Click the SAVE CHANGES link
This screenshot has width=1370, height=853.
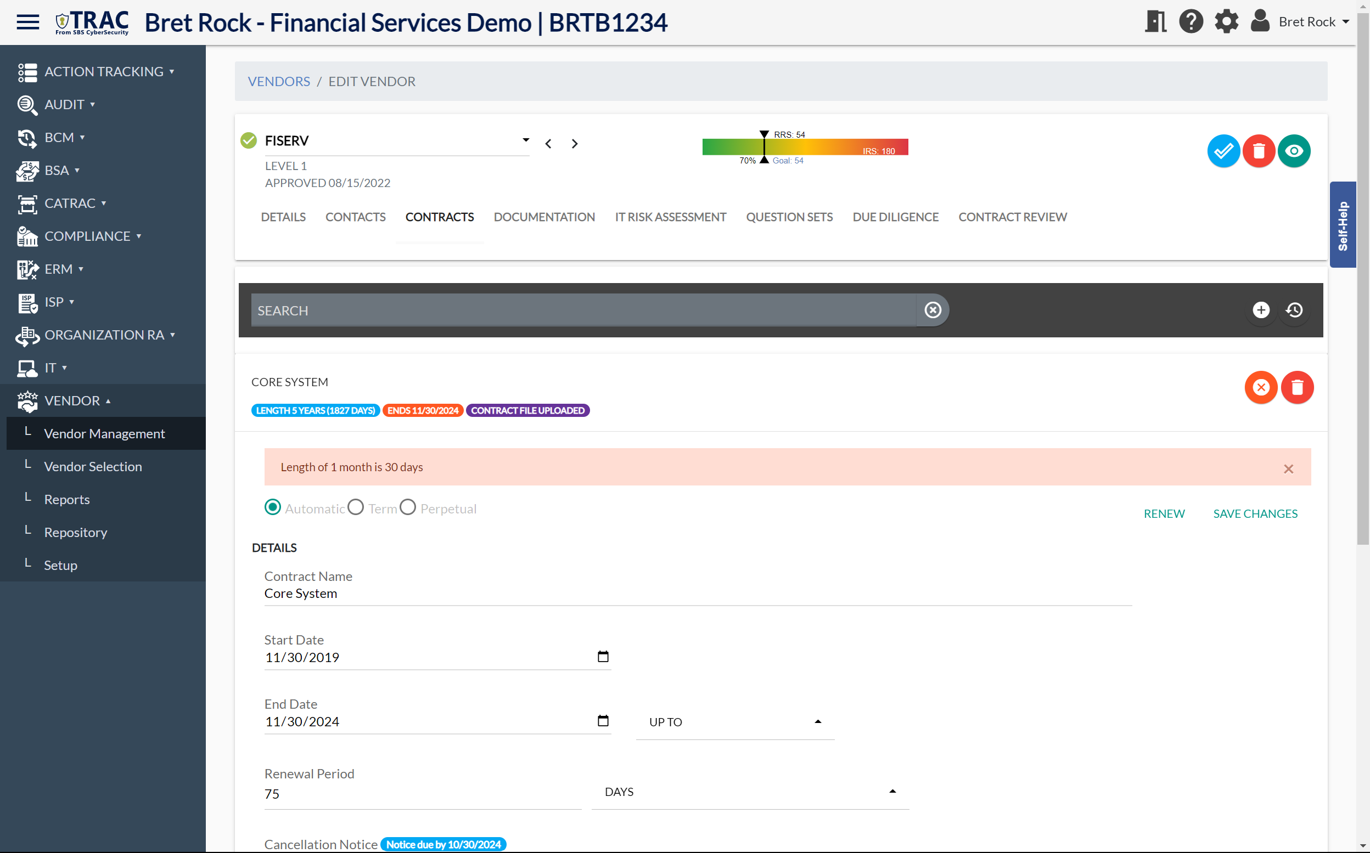click(1255, 513)
